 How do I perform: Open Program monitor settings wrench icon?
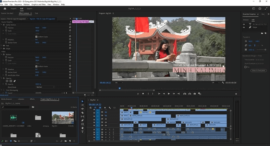tap(223, 83)
